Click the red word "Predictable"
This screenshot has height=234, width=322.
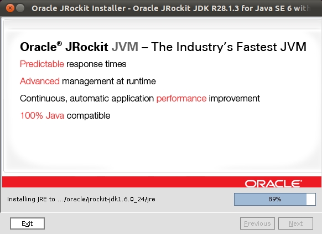[x=42, y=64]
